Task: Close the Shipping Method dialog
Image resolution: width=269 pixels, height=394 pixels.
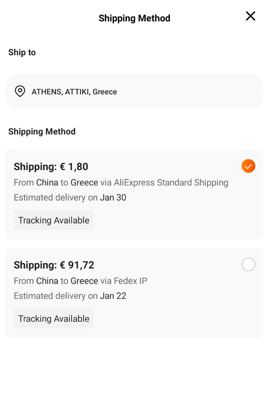Action: point(250,16)
